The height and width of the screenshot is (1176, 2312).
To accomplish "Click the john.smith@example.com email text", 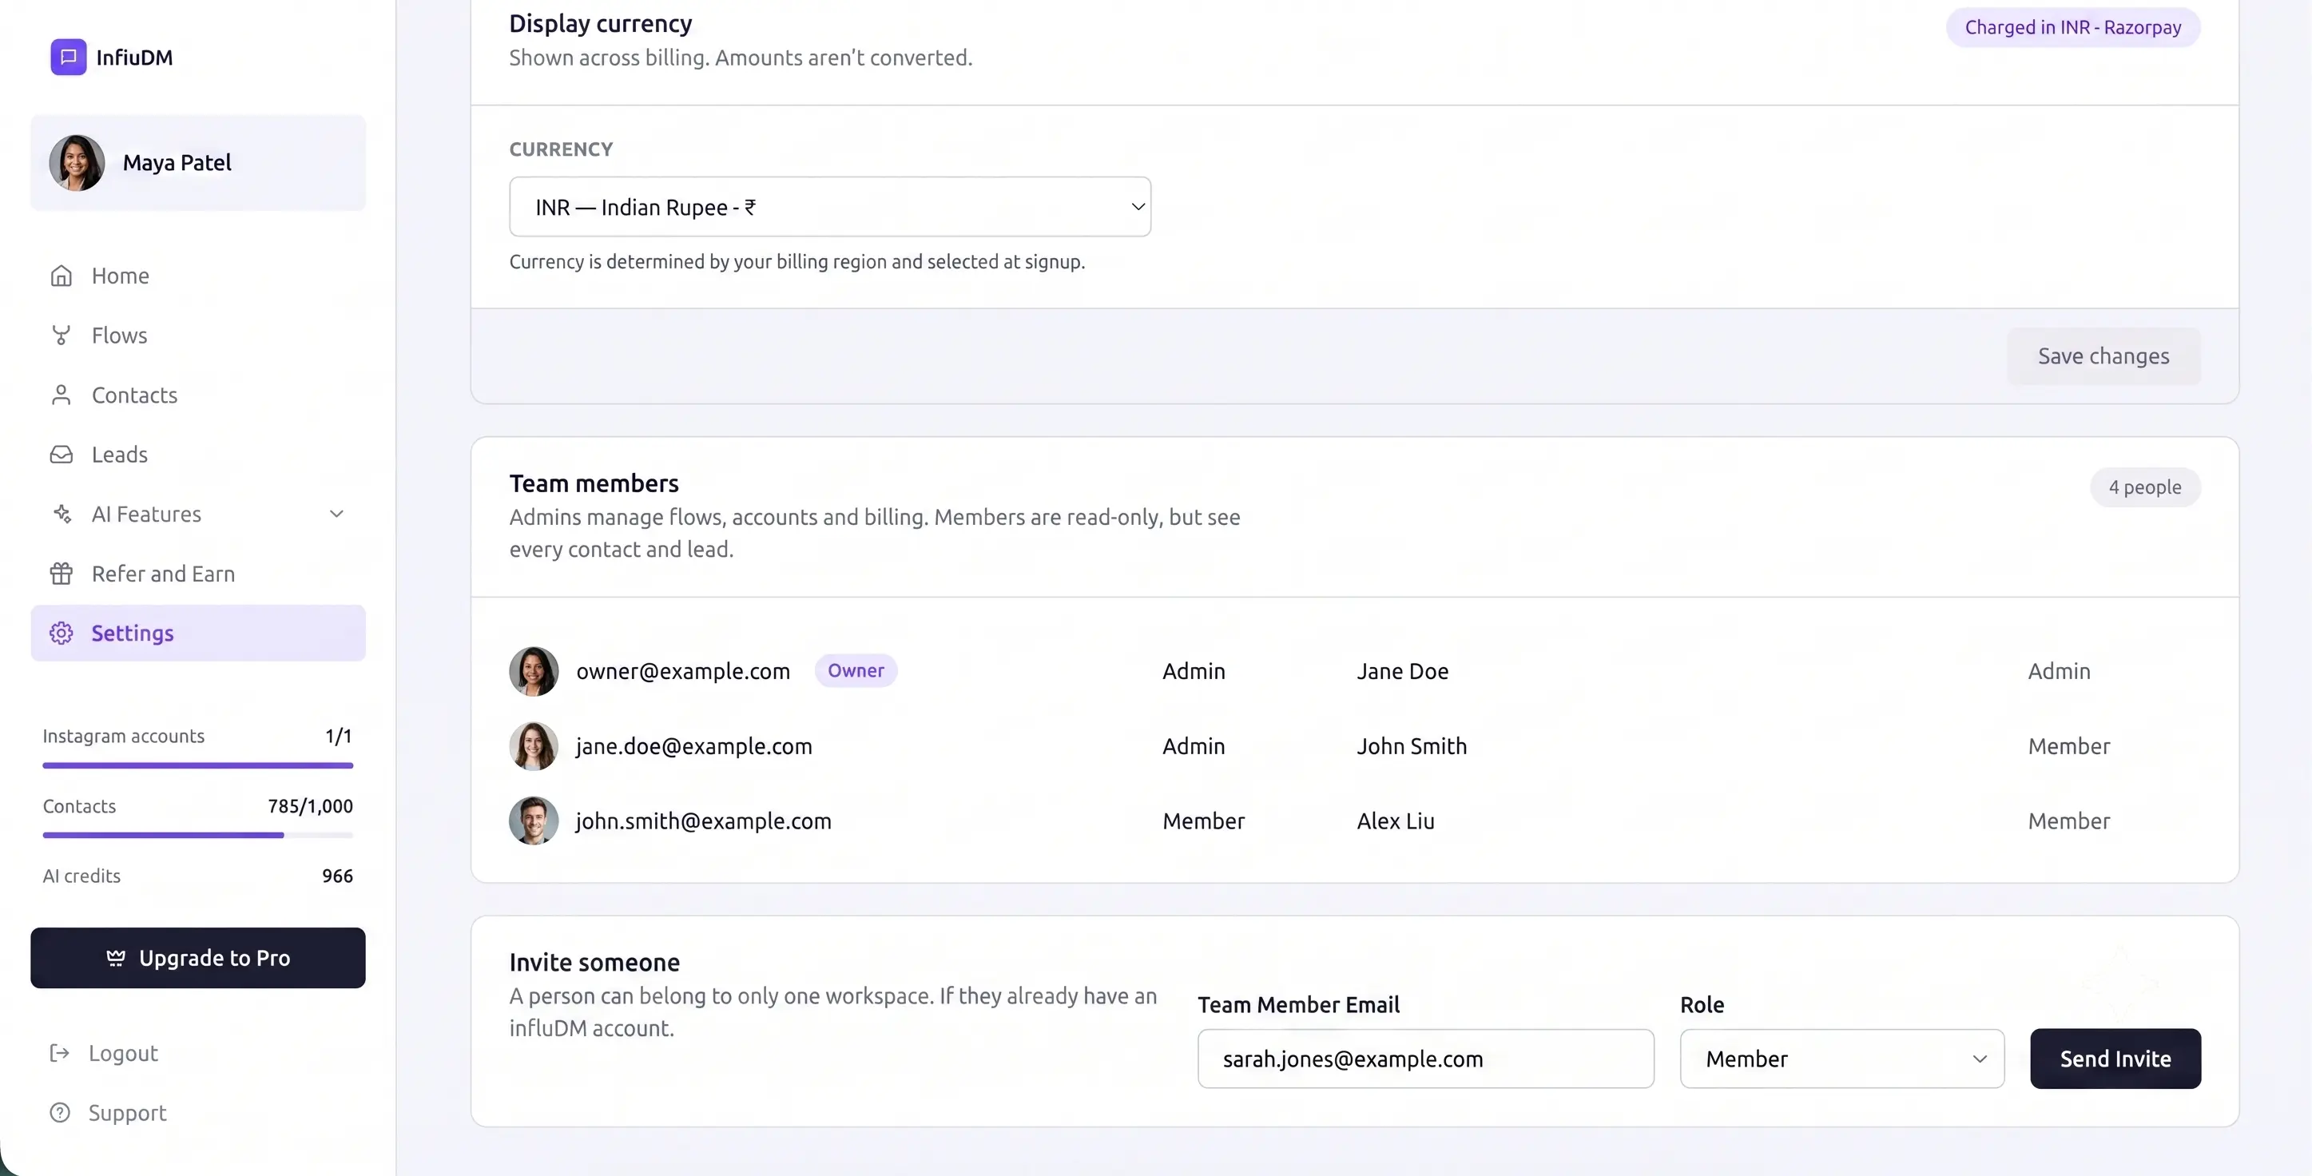I will (x=704, y=820).
